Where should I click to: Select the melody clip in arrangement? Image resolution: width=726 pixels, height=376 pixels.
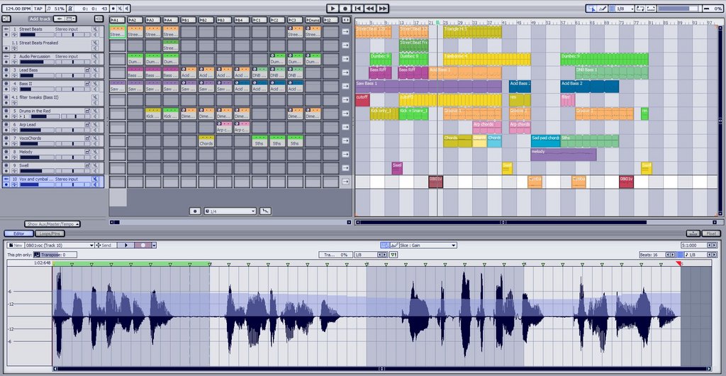(x=563, y=155)
